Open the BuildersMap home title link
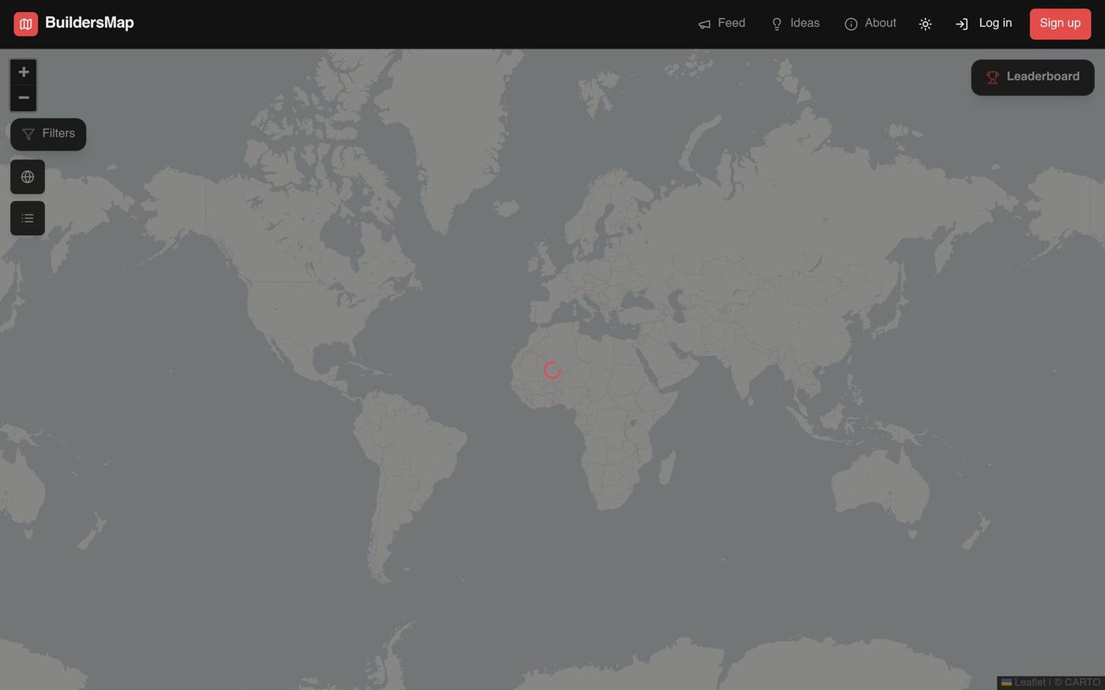 tap(89, 23)
